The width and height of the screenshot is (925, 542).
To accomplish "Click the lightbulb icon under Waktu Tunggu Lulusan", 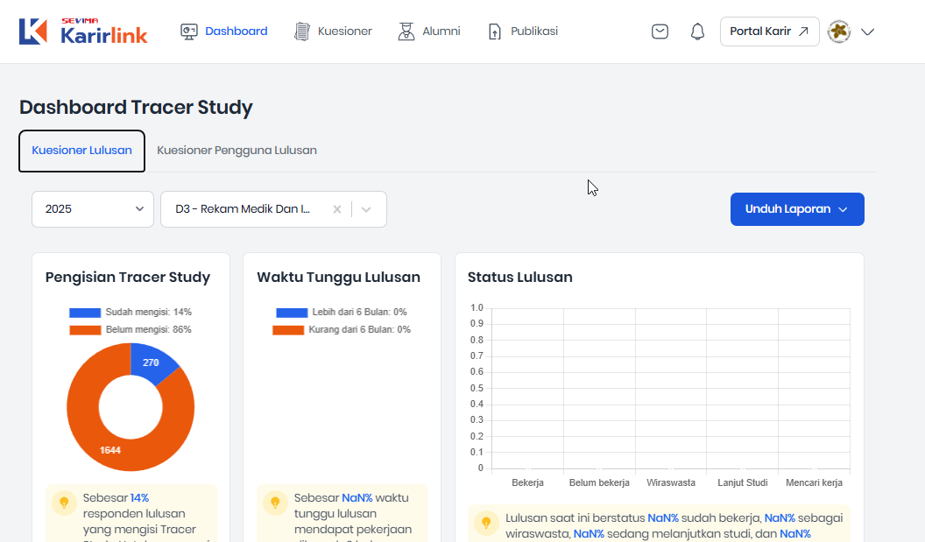I will pos(275,503).
